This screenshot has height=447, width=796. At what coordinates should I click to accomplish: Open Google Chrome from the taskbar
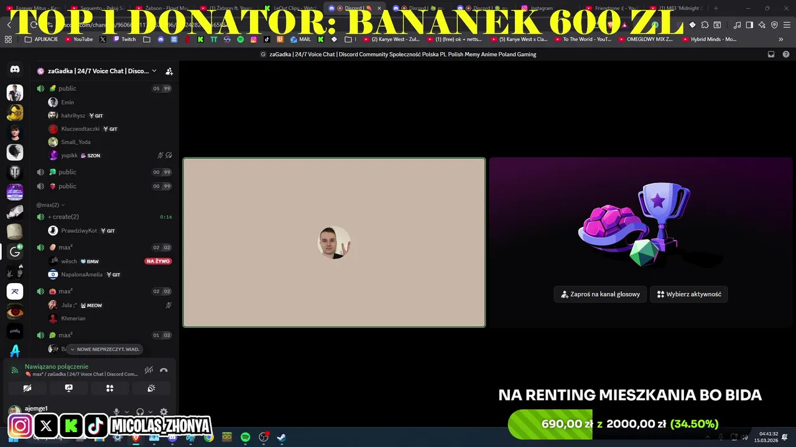(209, 438)
